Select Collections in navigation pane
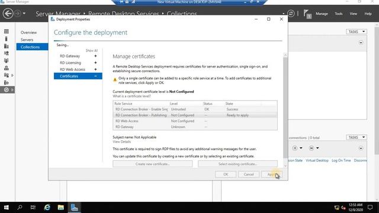The image size is (379, 213). coord(32,47)
